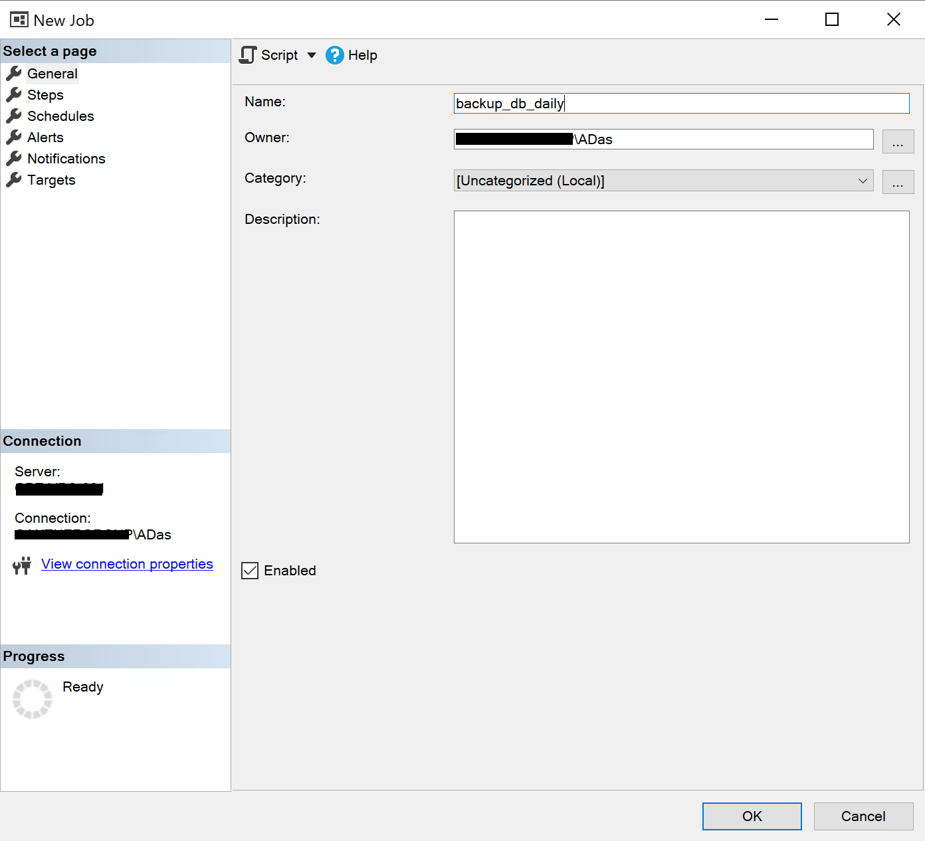Image resolution: width=925 pixels, height=841 pixels.
Task: Open the General page
Action: (x=52, y=74)
